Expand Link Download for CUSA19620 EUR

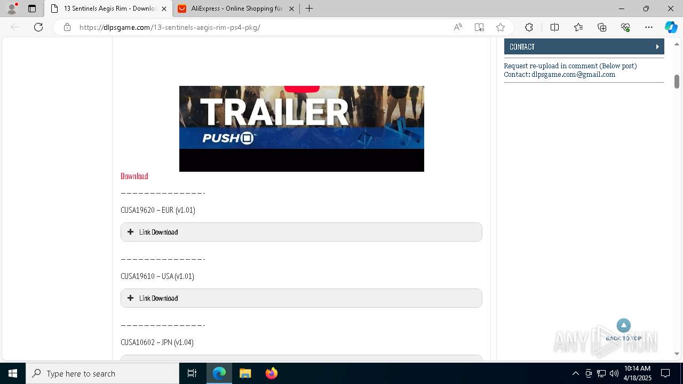click(301, 232)
